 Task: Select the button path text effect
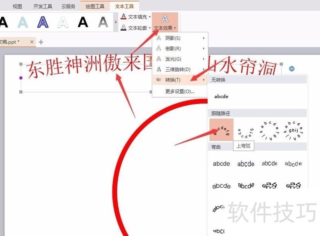pyautogui.click(x=294, y=131)
